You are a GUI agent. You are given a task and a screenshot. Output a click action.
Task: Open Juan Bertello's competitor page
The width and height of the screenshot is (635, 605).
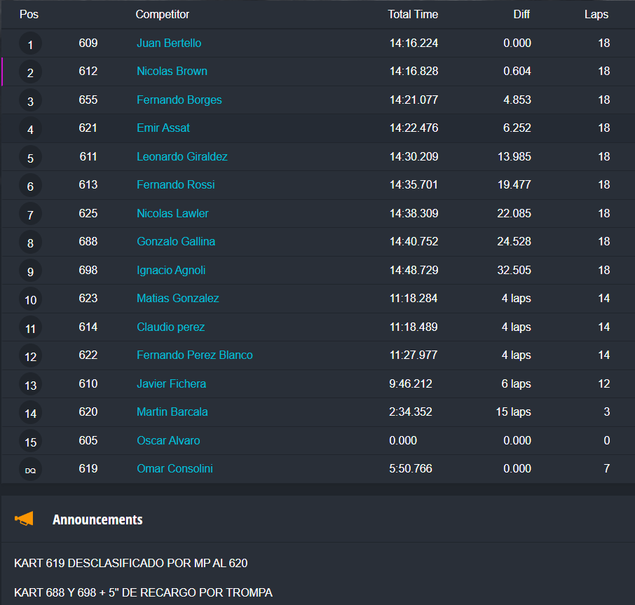(169, 43)
